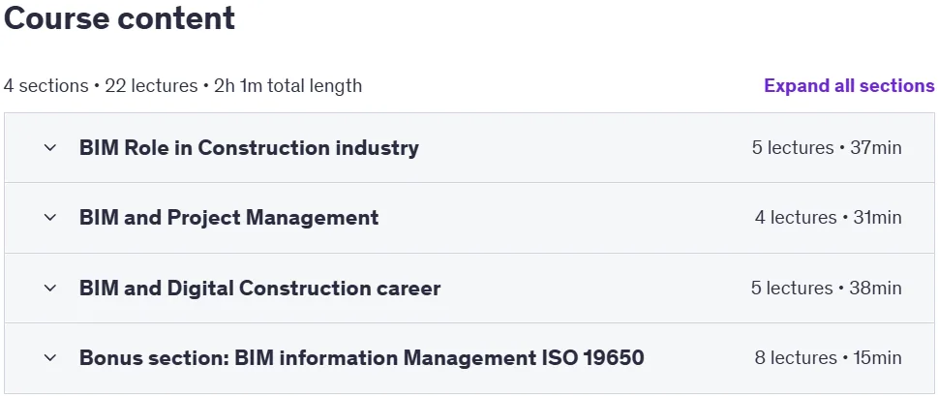This screenshot has height=396, width=938.
Task: Click BIM and Digital Construction career heading
Action: tap(259, 288)
